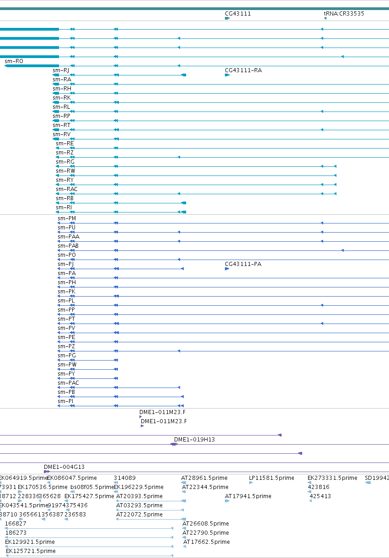The image size is (389, 558).
Task: Click the sm-PZ protein label
Action: 66,346
